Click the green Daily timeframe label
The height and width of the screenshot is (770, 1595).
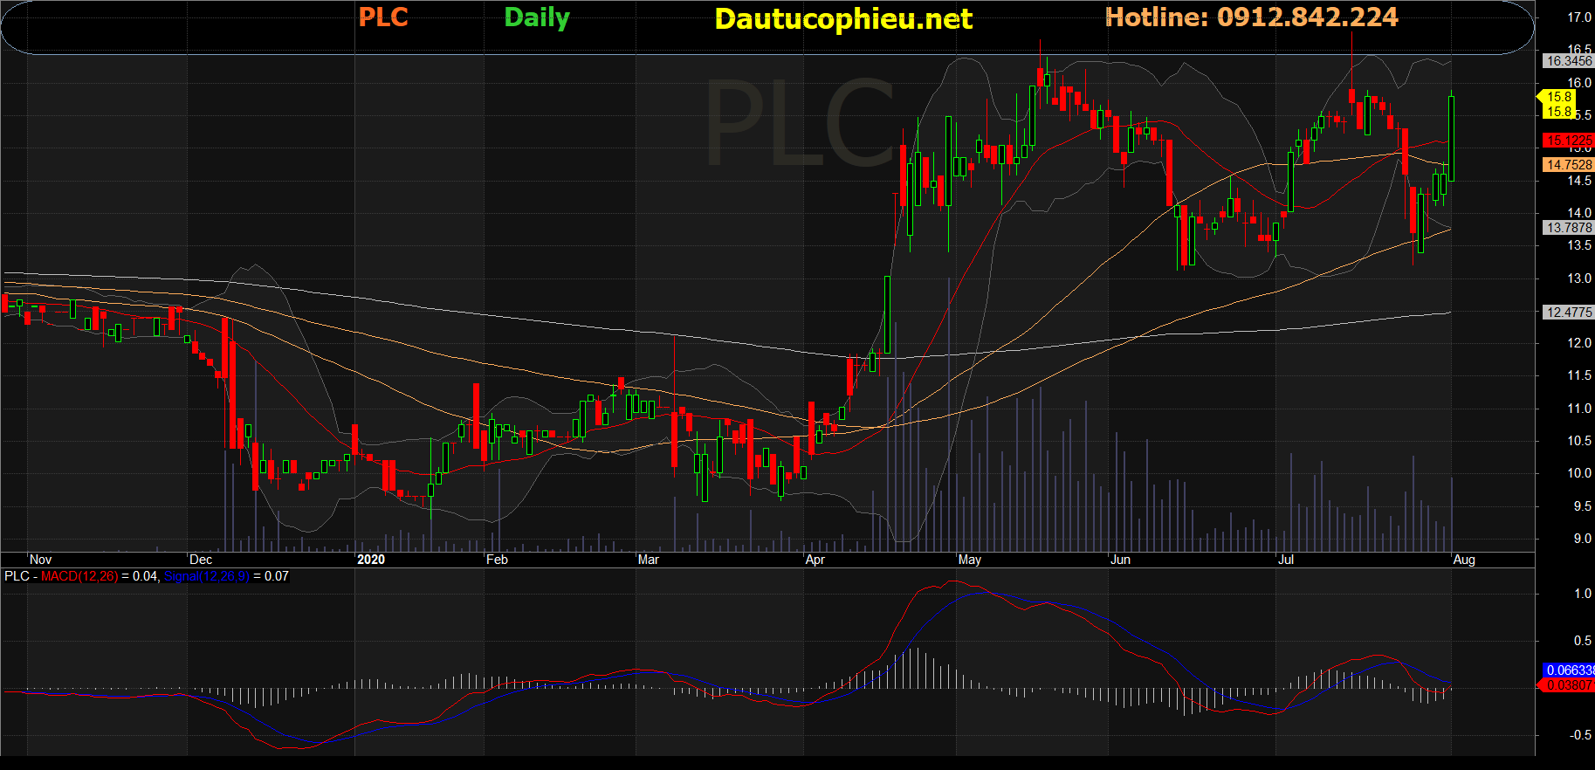pos(537,18)
